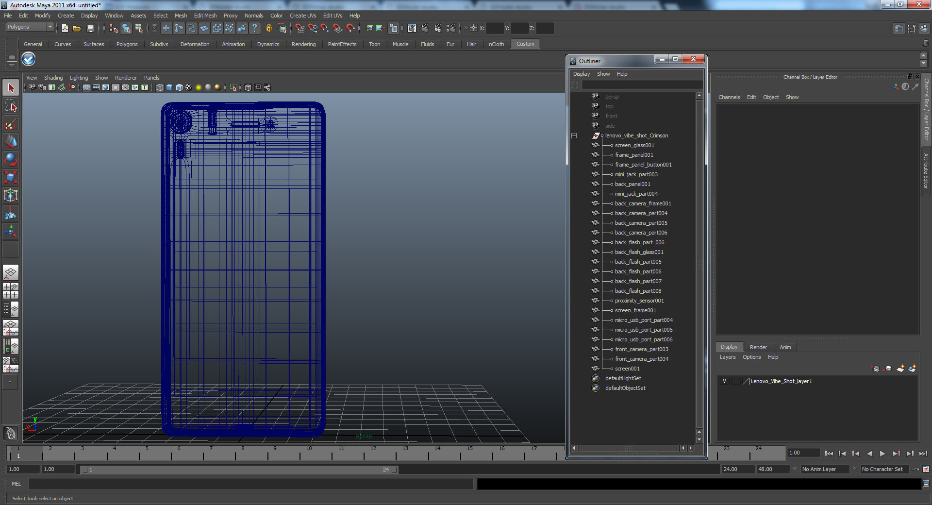Click the Show Manipulator tool

[x=11, y=231]
